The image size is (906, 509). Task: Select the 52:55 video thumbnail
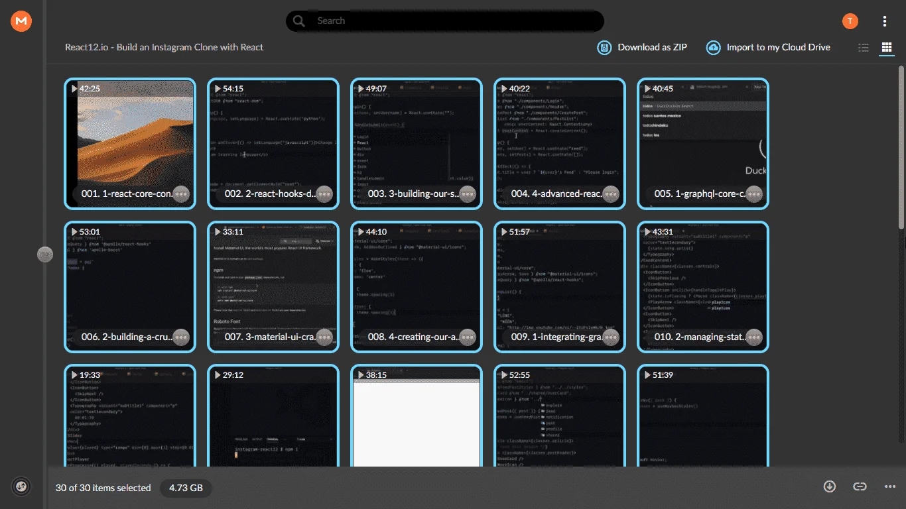(x=560, y=416)
